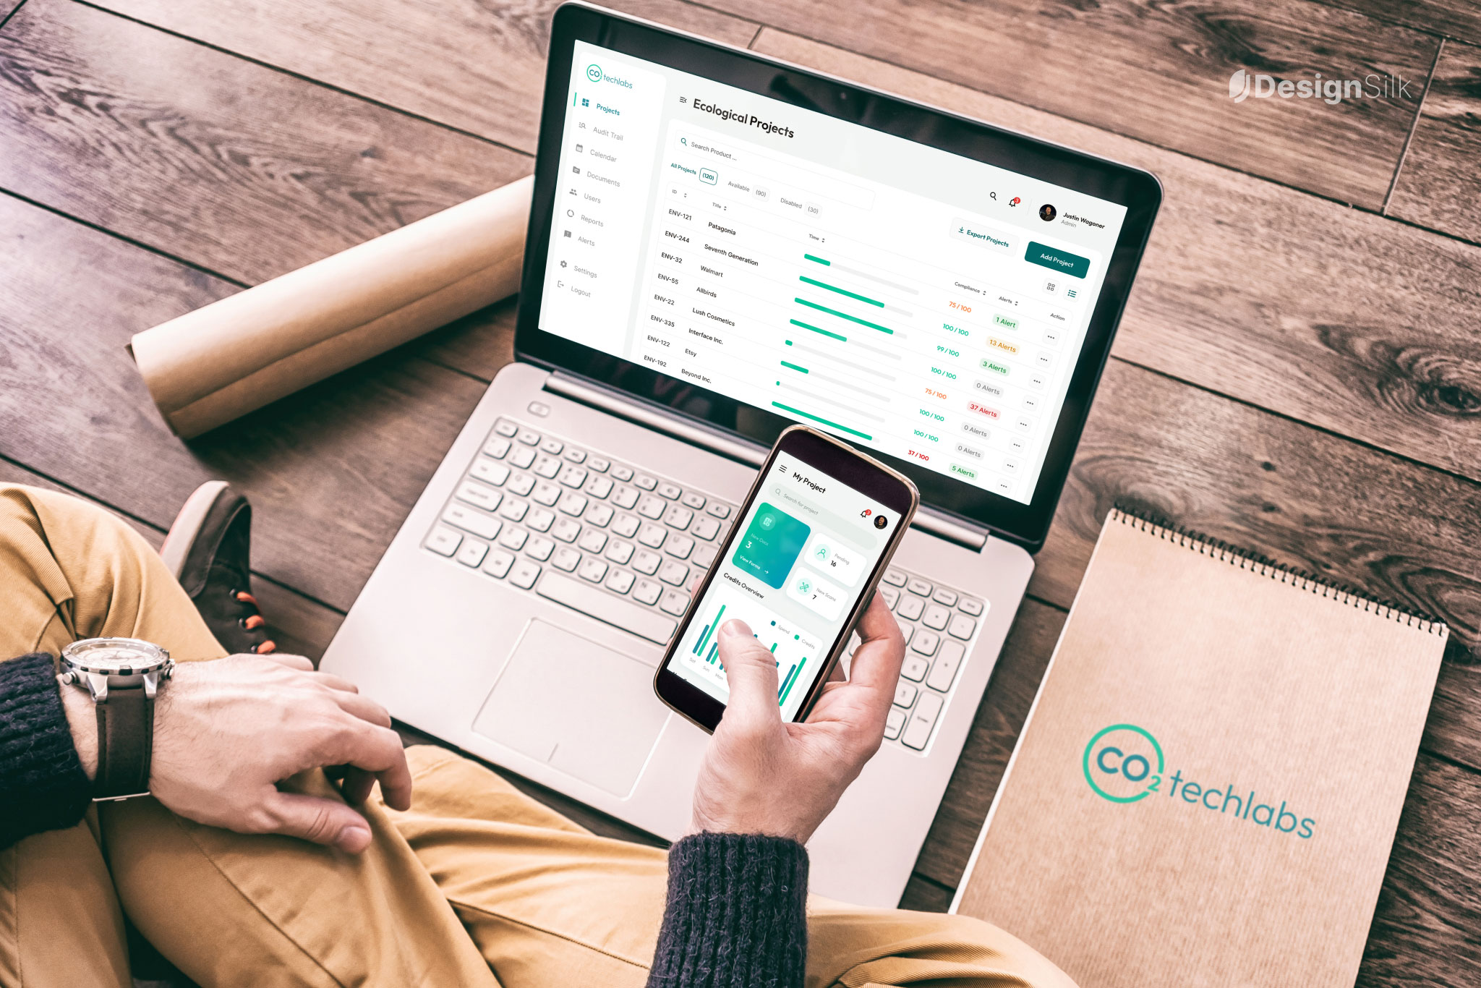This screenshot has width=1481, height=988.
Task: Click the Alerts sidebar icon
Action: (x=563, y=239)
